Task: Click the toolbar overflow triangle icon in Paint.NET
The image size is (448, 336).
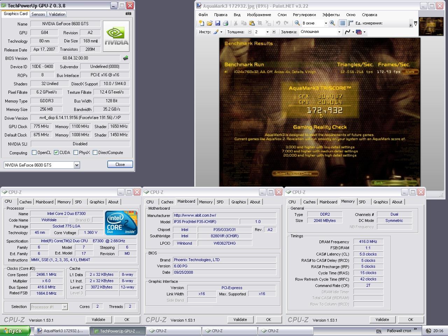Action: (415, 23)
